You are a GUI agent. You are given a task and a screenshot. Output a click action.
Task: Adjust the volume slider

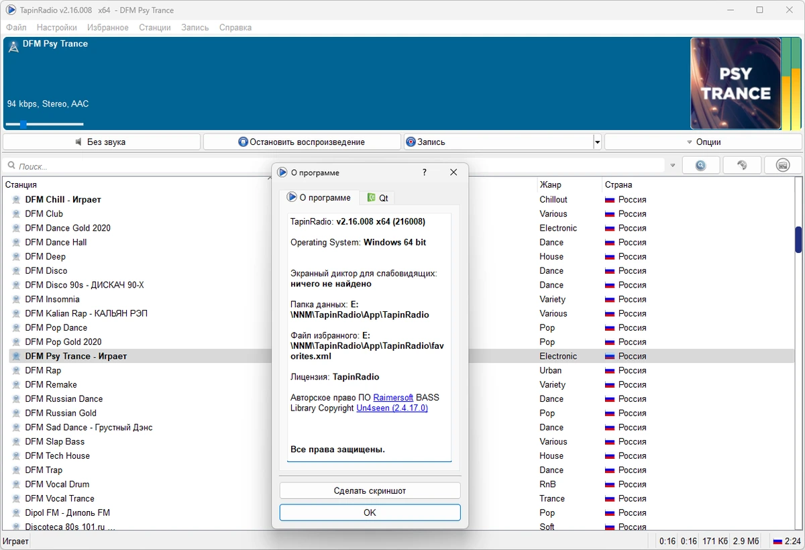point(44,124)
